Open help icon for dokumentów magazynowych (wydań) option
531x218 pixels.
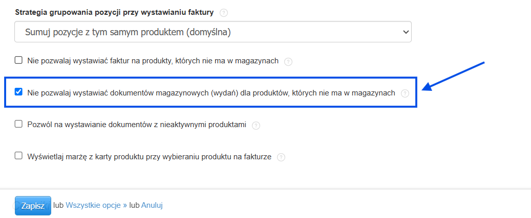point(405,93)
